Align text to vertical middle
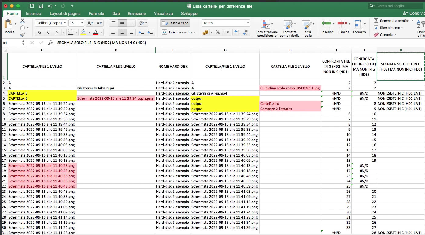 coord(122,23)
